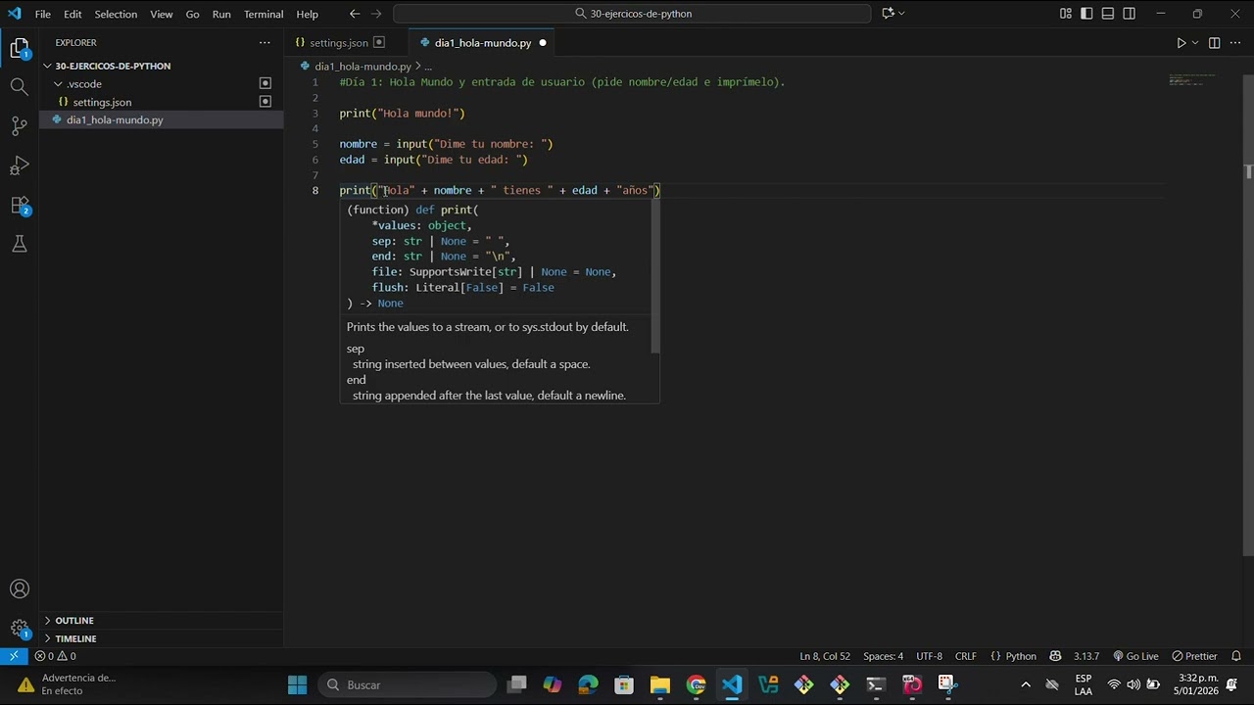Open the Terminal menu
1254x705 pixels.
click(264, 14)
